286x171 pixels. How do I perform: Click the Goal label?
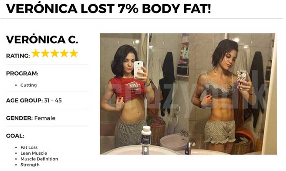pyautogui.click(x=15, y=136)
